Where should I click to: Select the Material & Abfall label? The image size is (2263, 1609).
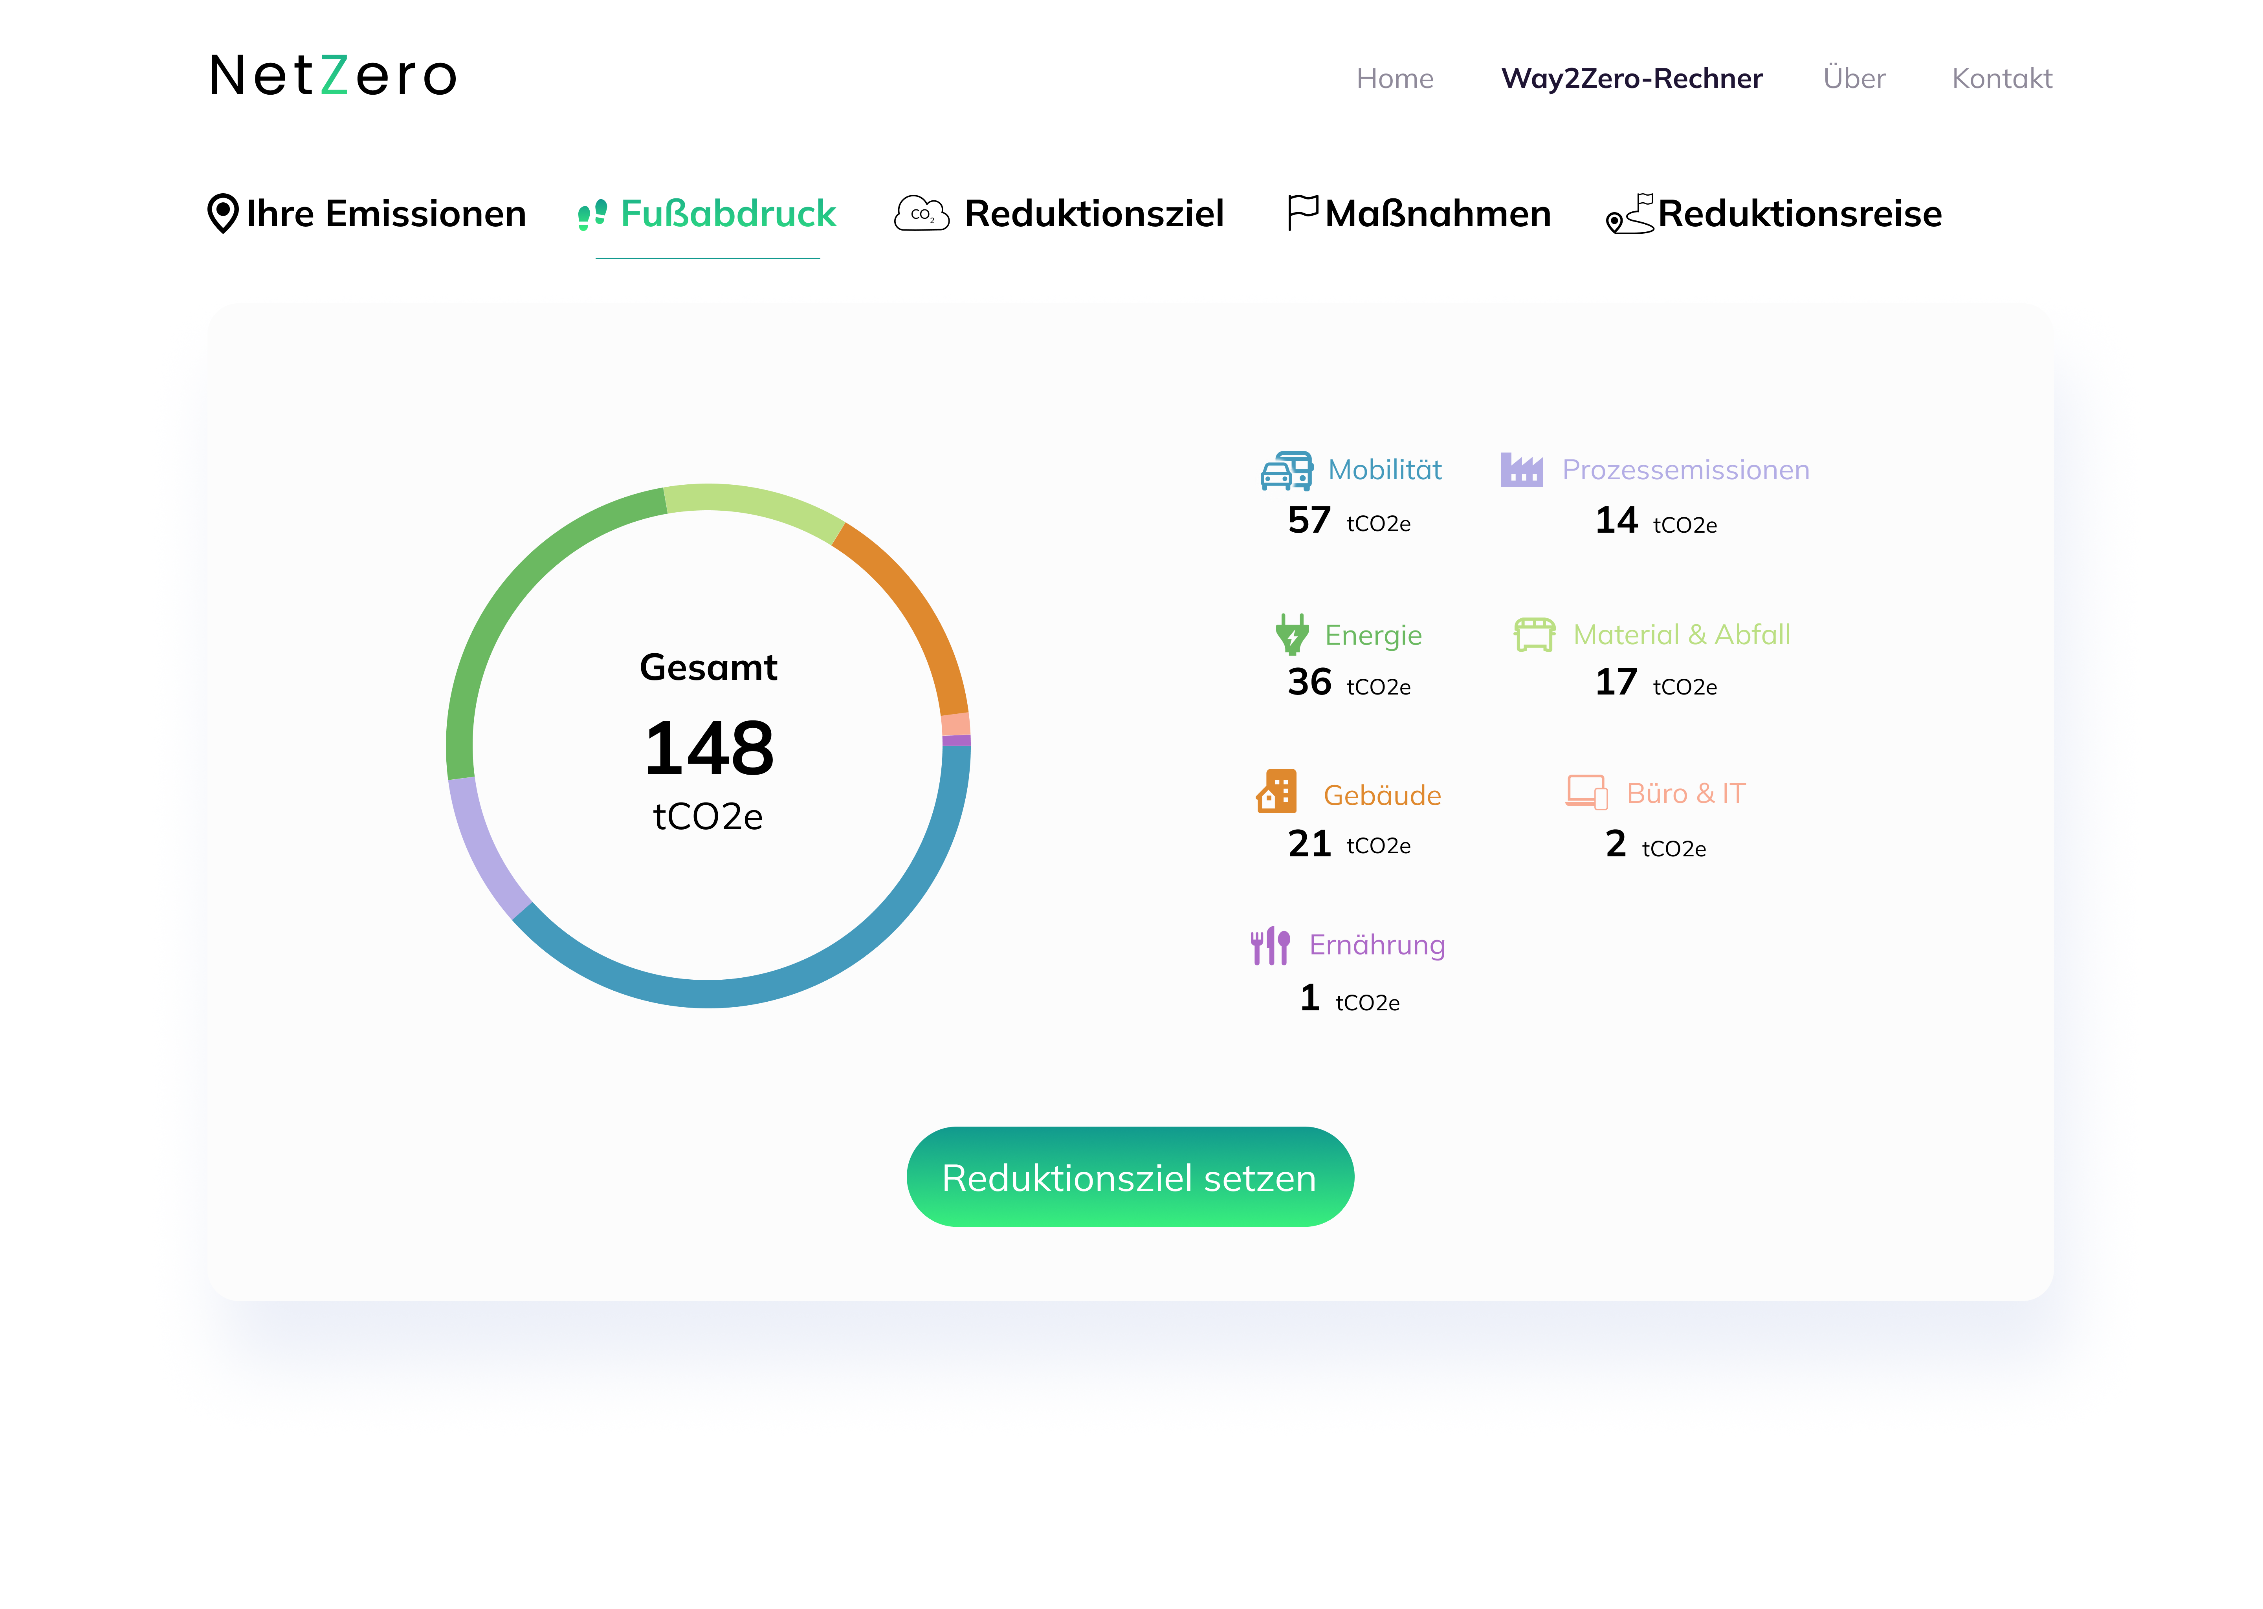pos(1682,634)
